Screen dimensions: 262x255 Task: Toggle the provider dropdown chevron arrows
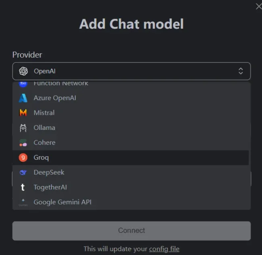coord(241,71)
